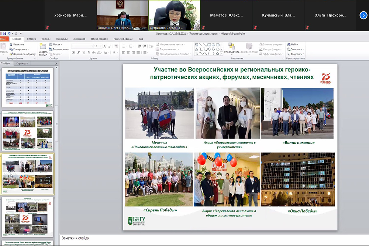Toggle Italic (К) formatting
Image resolution: width=369 pixels, height=246 pixels.
point(79,52)
